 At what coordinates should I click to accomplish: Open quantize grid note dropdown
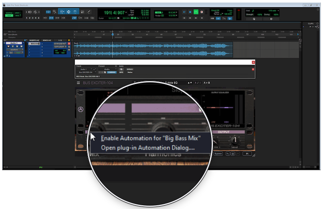278,11
